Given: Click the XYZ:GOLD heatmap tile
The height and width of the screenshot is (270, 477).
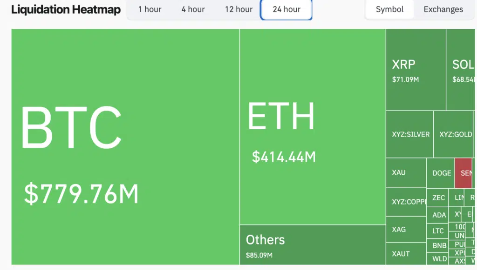Looking at the screenshot, I should [454, 134].
